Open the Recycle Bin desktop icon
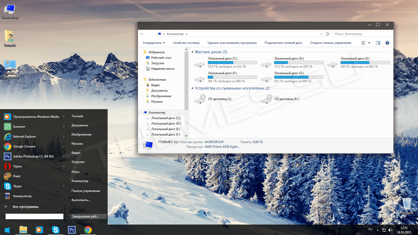The height and width of the screenshot is (235, 418). [407, 205]
